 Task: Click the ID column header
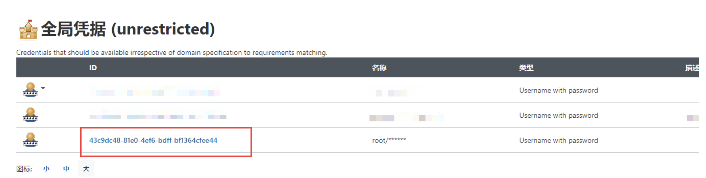pyautogui.click(x=93, y=68)
